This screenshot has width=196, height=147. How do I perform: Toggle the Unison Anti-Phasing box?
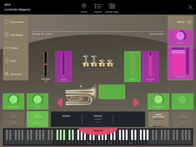(x=158, y=119)
